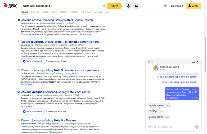Expand rdmservice.ru URL dropdown arrow
The height and width of the screenshot is (134, 207).
(91, 124)
